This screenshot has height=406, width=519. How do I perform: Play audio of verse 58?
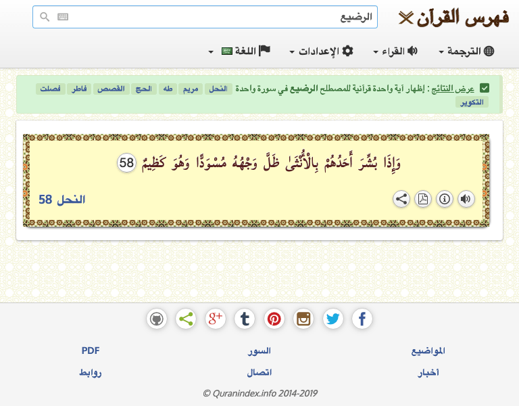point(466,199)
